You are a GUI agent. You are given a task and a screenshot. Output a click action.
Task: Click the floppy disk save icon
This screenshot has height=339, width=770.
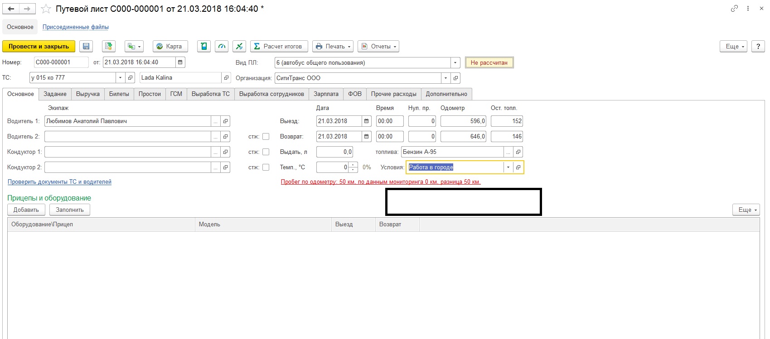(x=86, y=46)
